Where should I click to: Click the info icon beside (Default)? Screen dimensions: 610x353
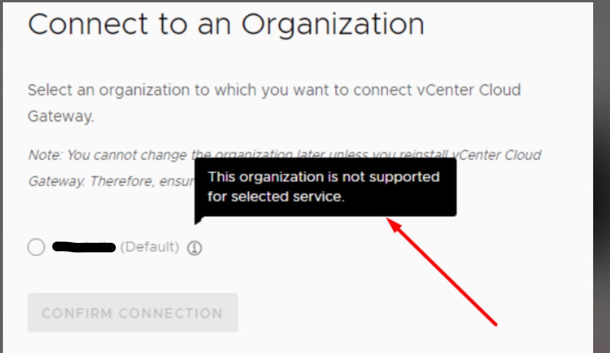click(x=194, y=249)
